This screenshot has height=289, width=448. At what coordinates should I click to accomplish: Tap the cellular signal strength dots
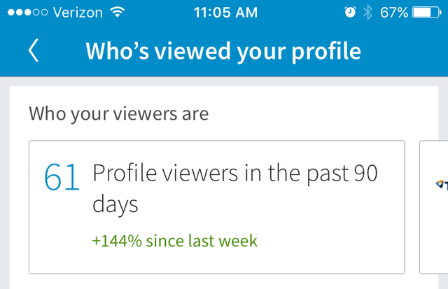pos(28,13)
